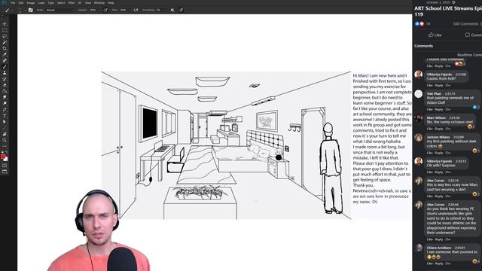Toggle pressure for opacity in options bar
The image size is (482, 271).
pos(105,10)
